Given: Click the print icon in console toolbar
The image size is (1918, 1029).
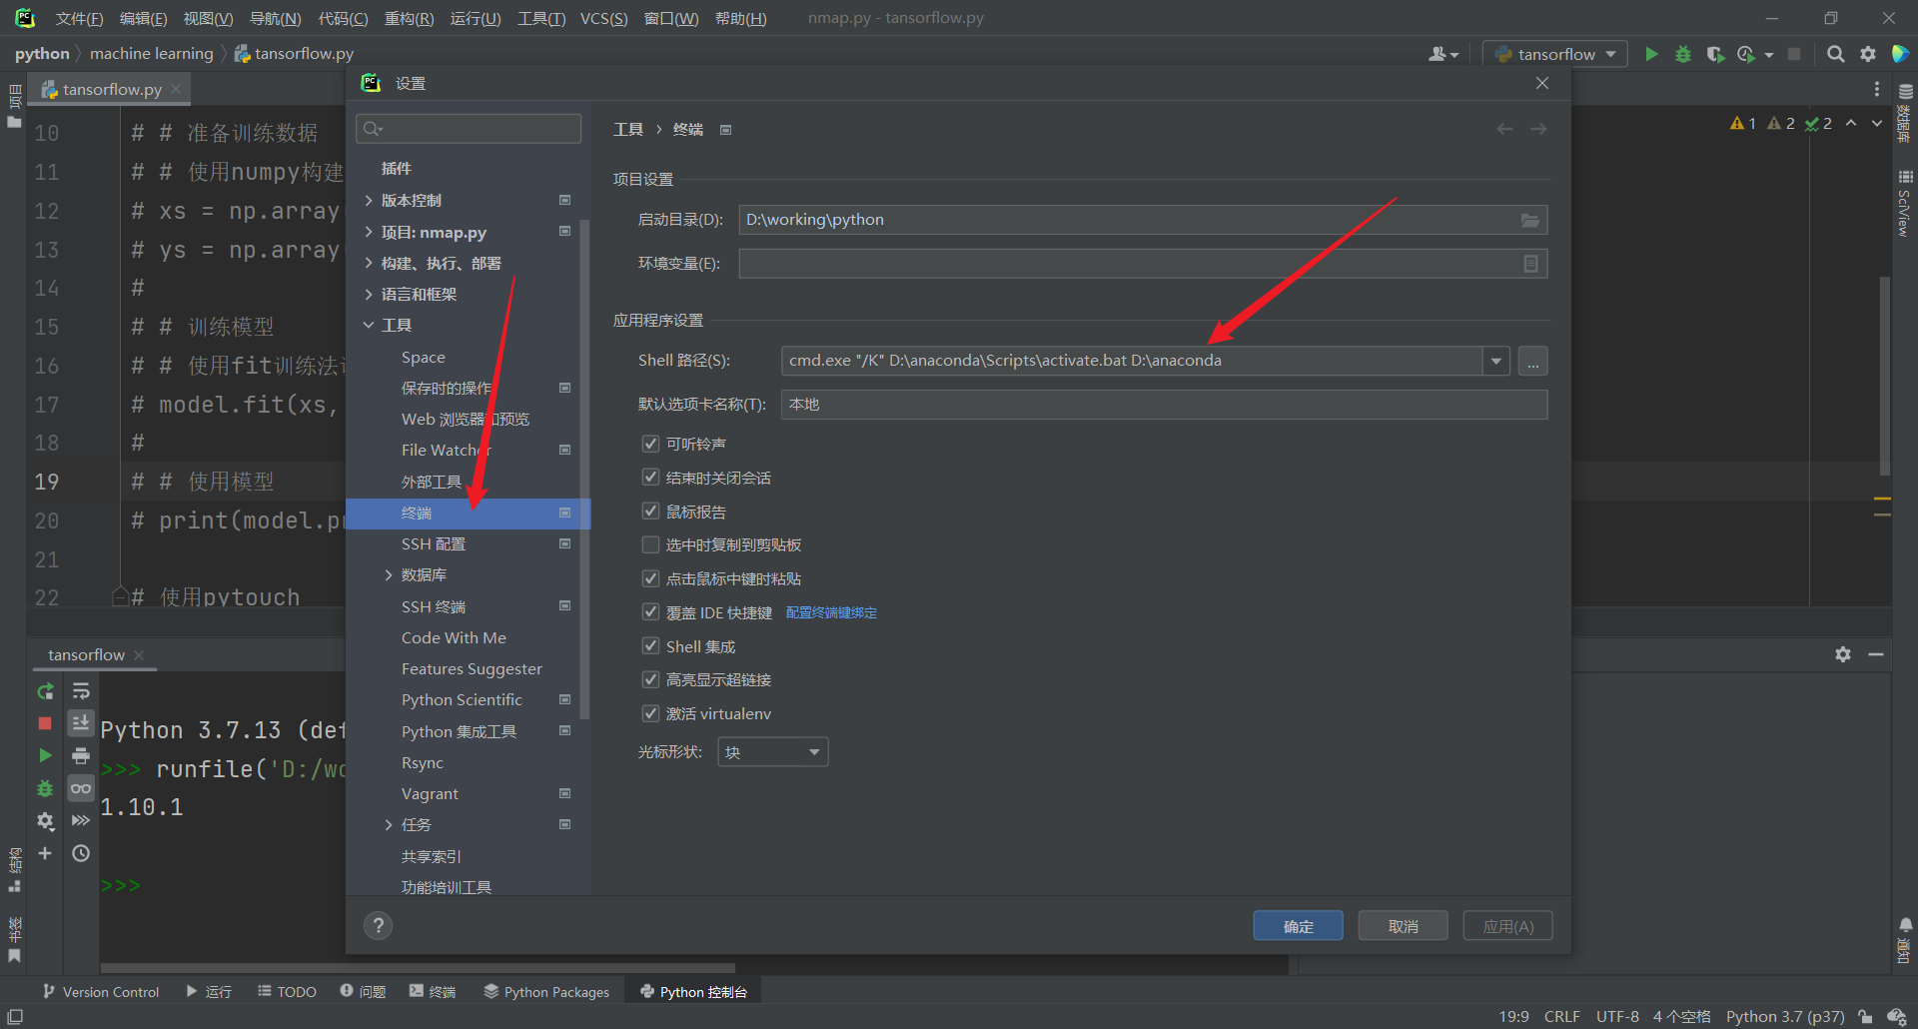Looking at the screenshot, I should pos(81,756).
